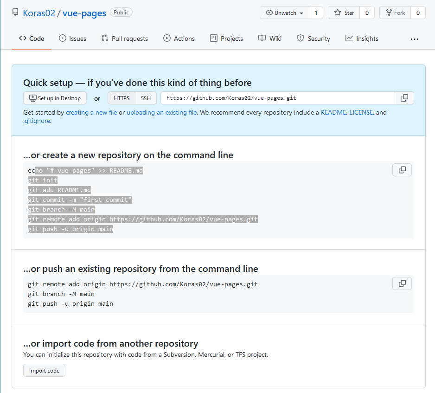Click the Public visibility badge

click(121, 13)
